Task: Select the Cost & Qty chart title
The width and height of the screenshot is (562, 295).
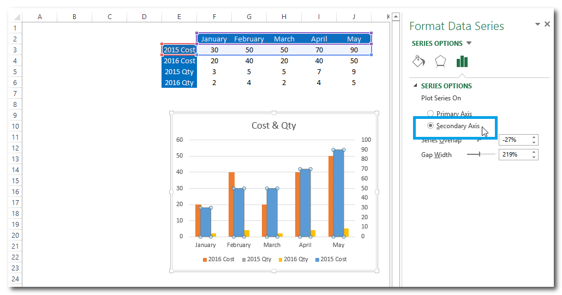Action: (x=273, y=125)
